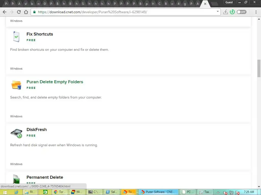261x195 pixels.
Task: Click the scrollbar up arrow
Action: [259, 19]
